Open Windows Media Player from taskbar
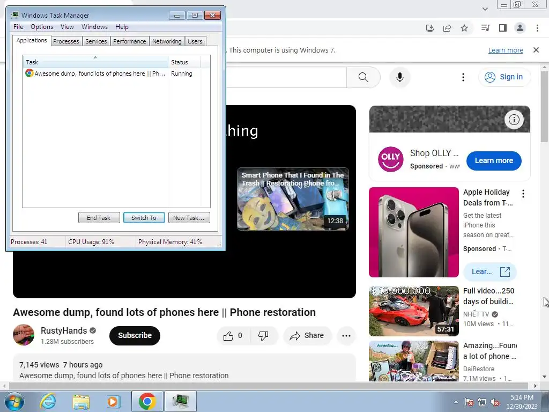This screenshot has height=412, width=549. [x=113, y=401]
